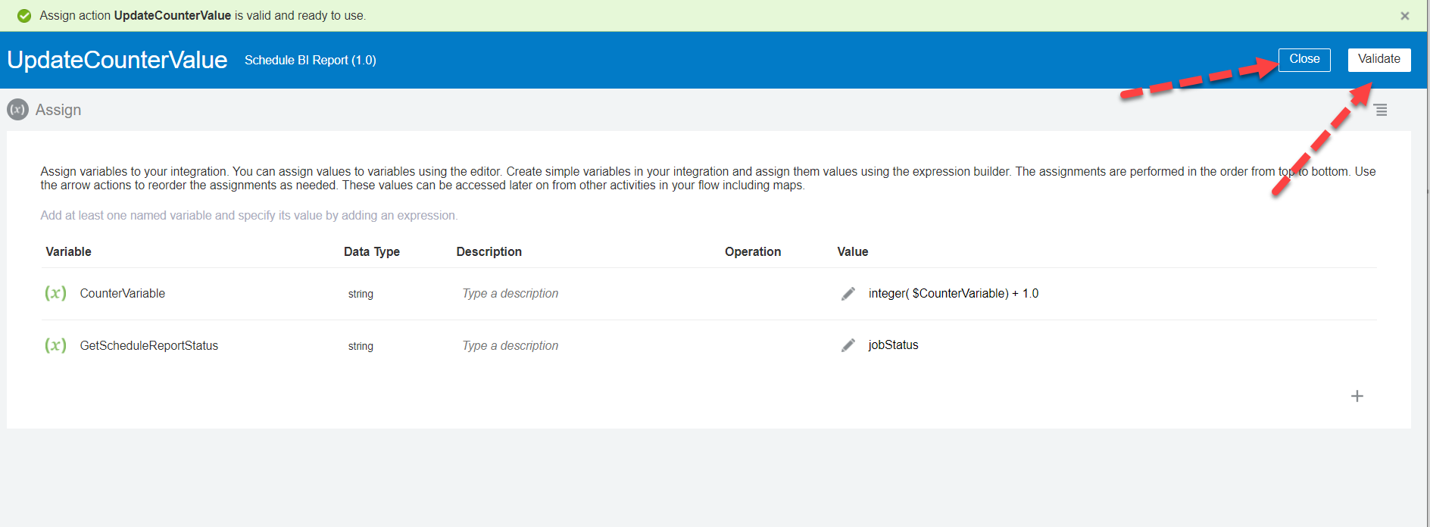Dismiss the green validation success banner
Viewport: 1430px width, 527px height.
point(1404,16)
